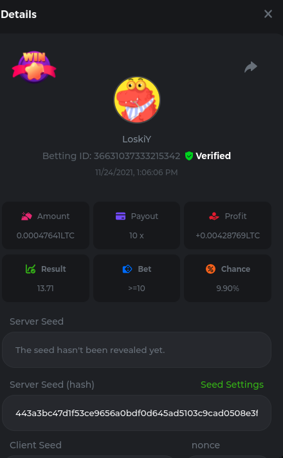Click the Profit value +0.00428769LTC

228,235
